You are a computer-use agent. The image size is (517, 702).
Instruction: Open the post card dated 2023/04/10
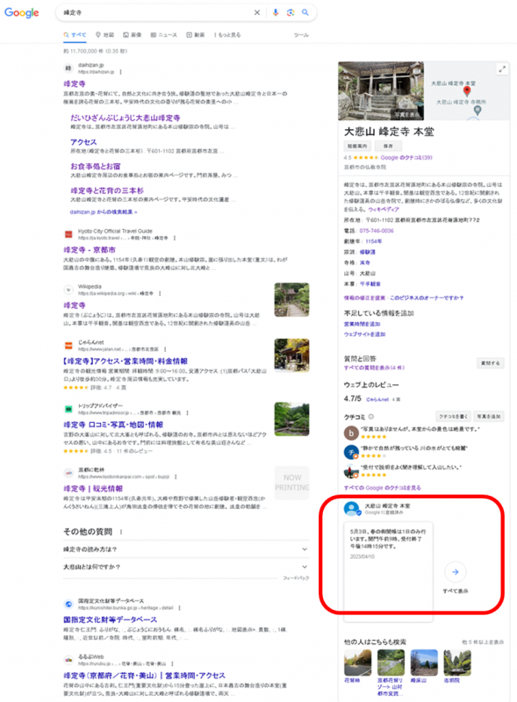pyautogui.click(x=388, y=572)
